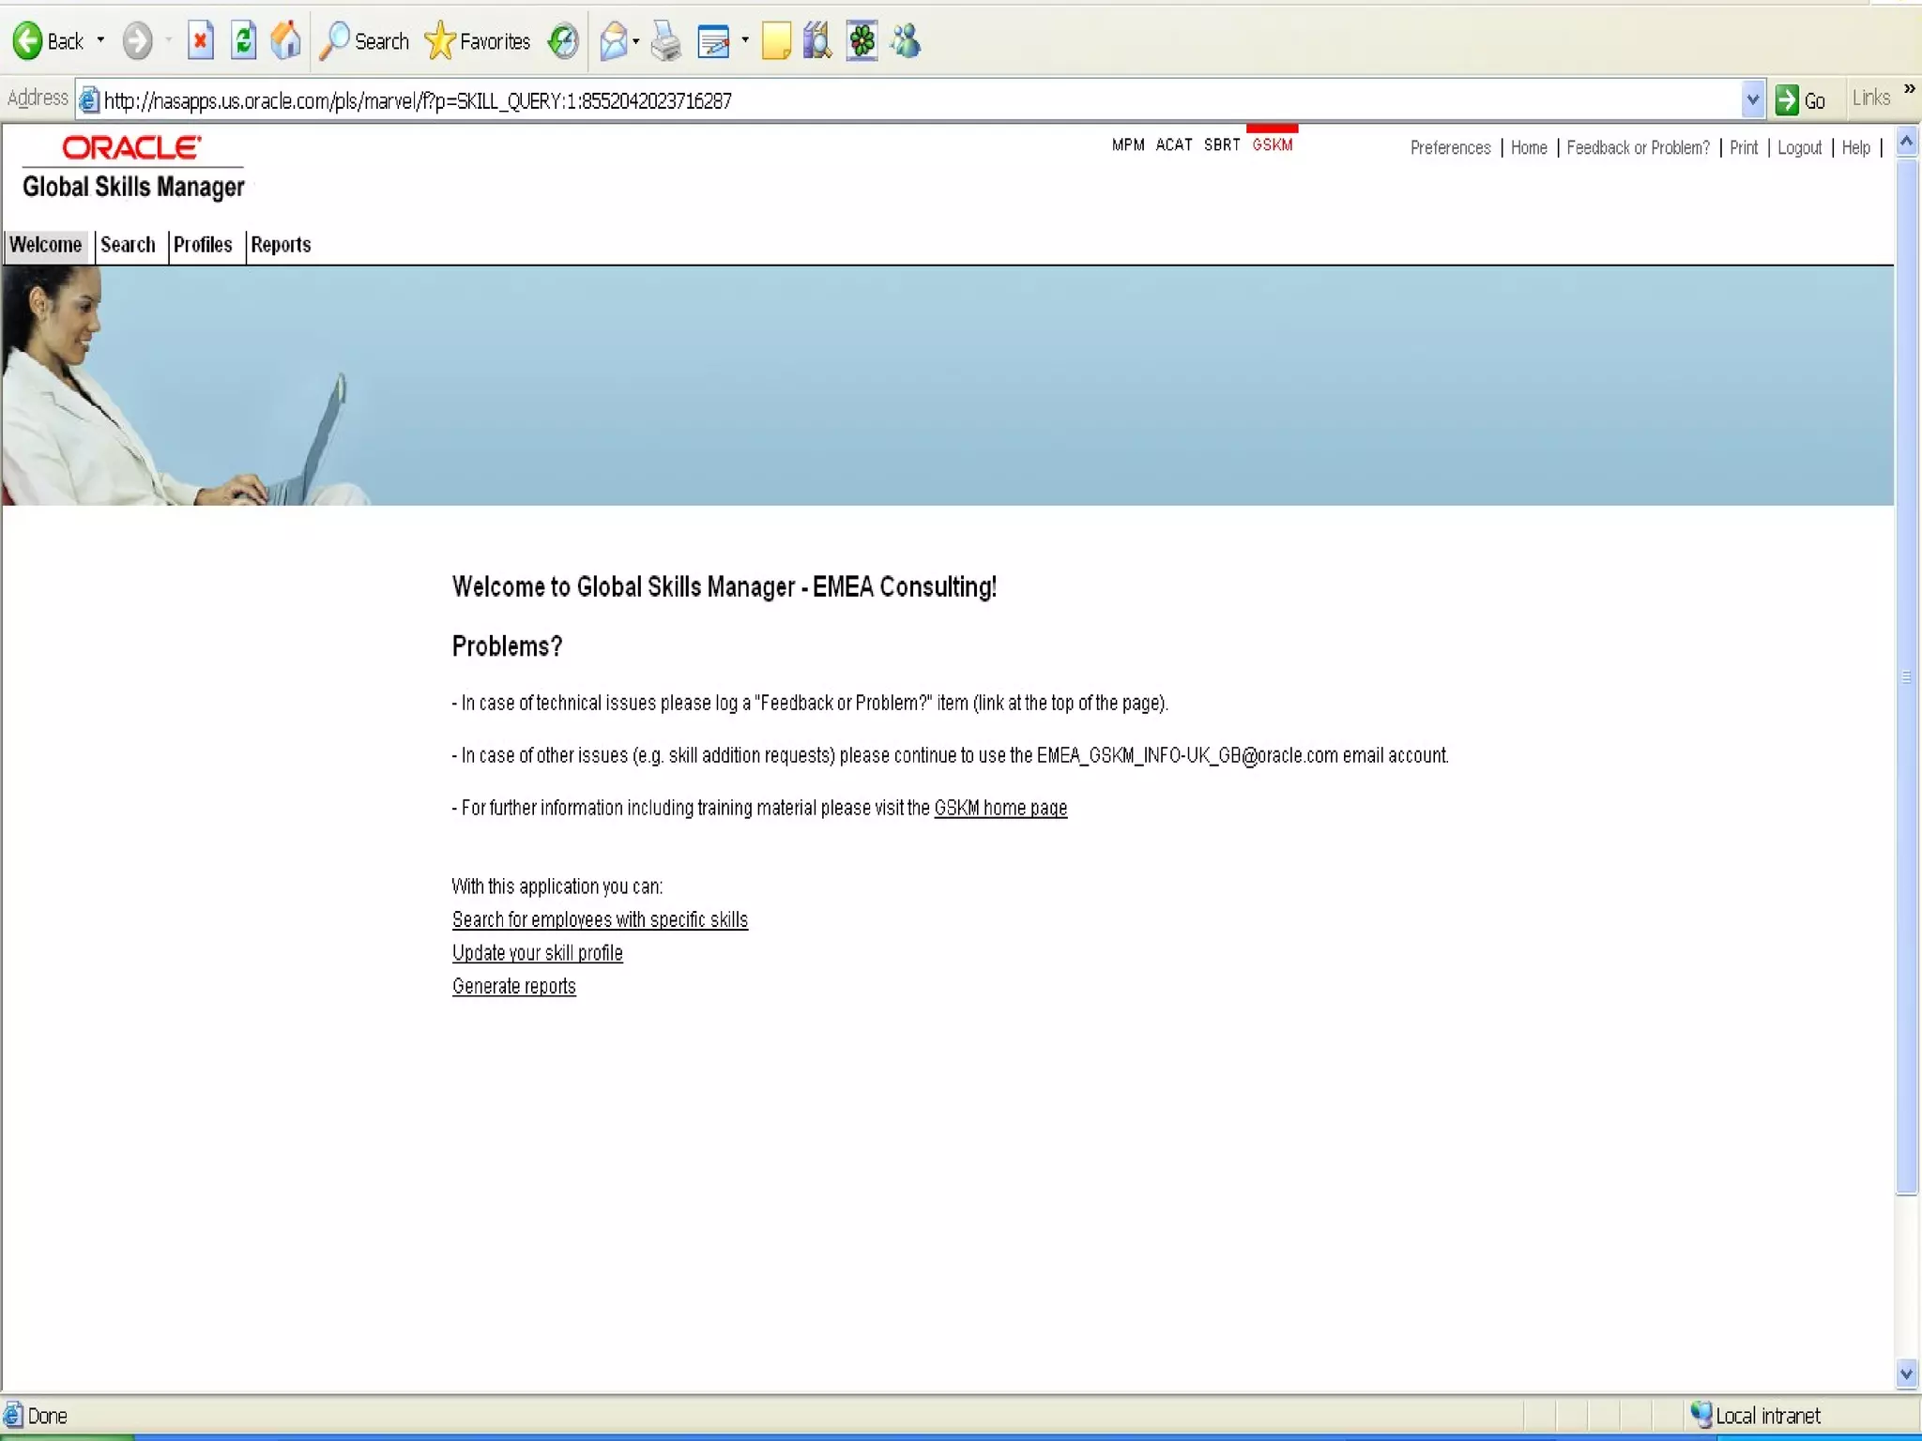Launch the ICQ flower icon
This screenshot has width=1922, height=1441.
[862, 41]
